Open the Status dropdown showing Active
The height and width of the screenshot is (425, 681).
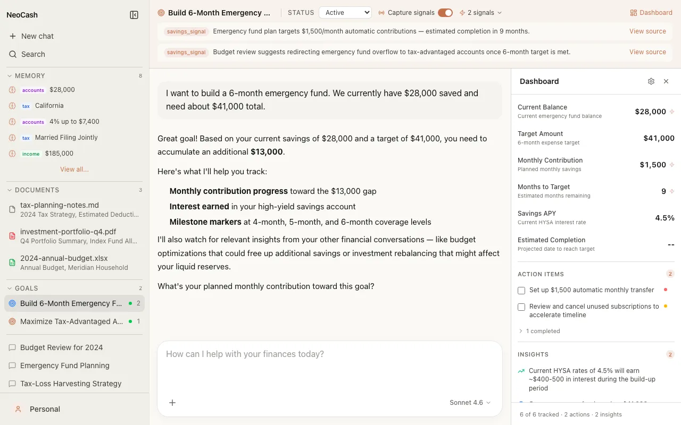pyautogui.click(x=345, y=13)
